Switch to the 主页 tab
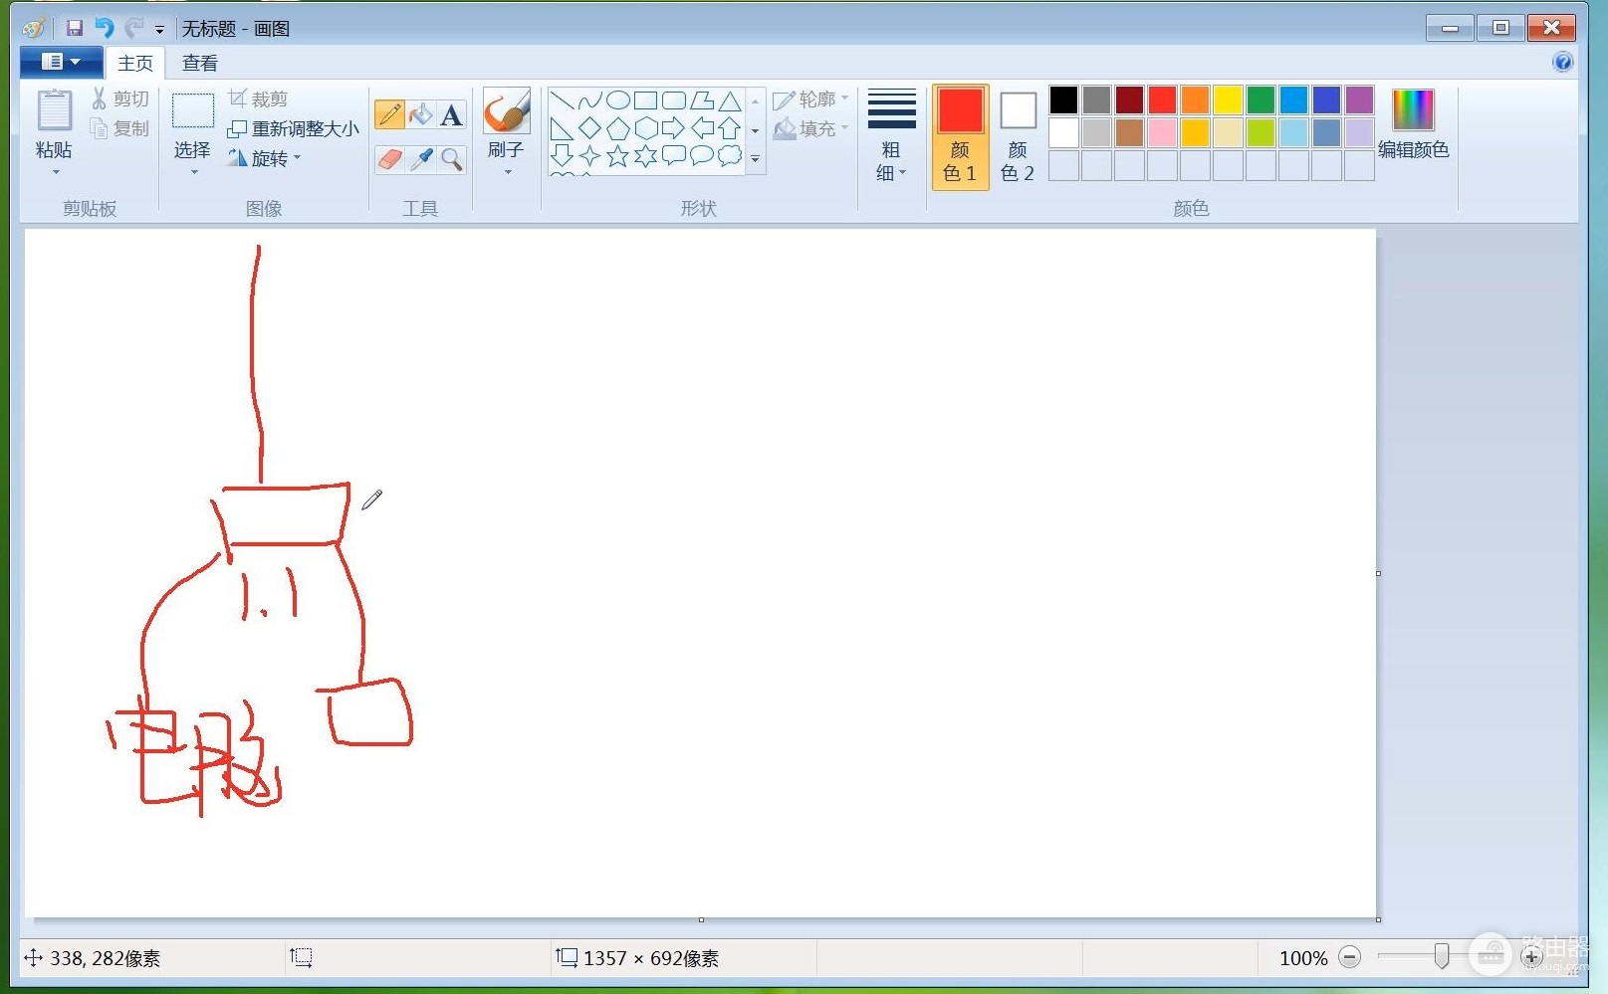Viewport: 1608px width, 994px height. (135, 63)
